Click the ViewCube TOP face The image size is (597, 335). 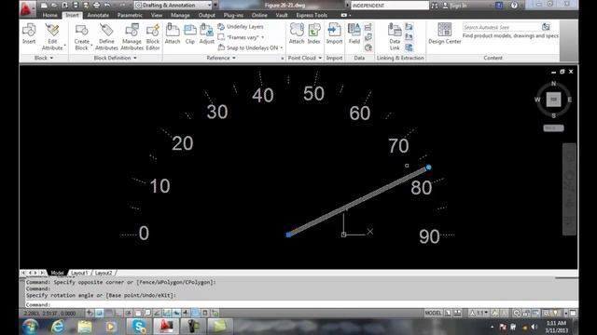pyautogui.click(x=553, y=100)
